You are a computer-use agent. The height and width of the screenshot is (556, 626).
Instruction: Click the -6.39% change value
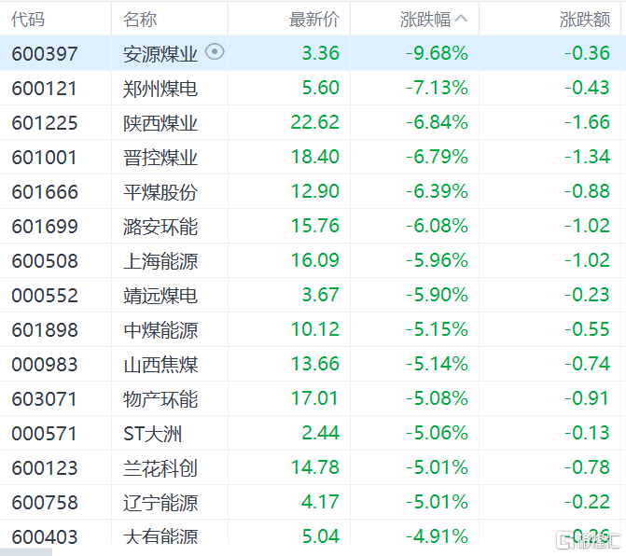438,191
